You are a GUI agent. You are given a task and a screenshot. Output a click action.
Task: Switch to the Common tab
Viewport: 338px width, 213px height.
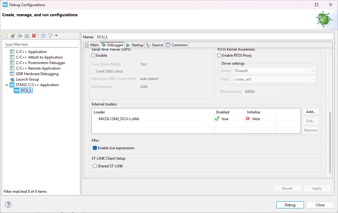click(177, 45)
